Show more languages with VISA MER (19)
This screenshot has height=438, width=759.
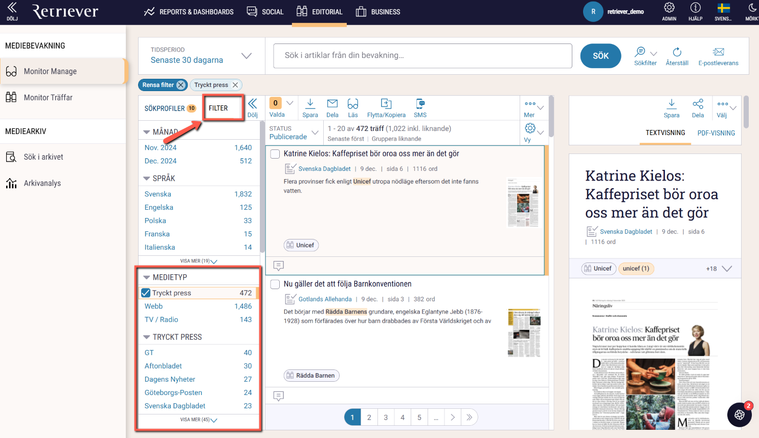point(198,261)
